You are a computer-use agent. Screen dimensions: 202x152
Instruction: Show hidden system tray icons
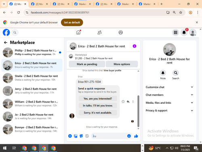point(167,148)
